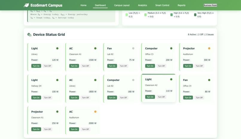The image size is (241, 139).
Task: Turn On the Classroom A1 projector
Action: coord(36,129)
